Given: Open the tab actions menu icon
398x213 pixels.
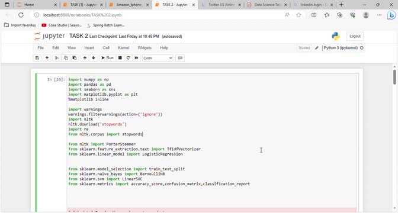Looking at the screenshot, I should [7, 5].
